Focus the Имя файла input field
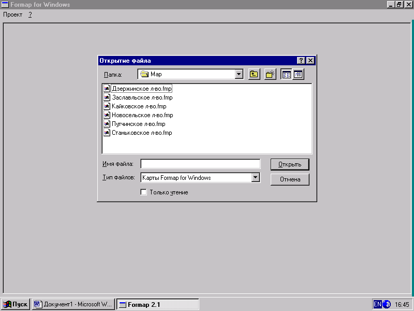 click(x=200, y=164)
